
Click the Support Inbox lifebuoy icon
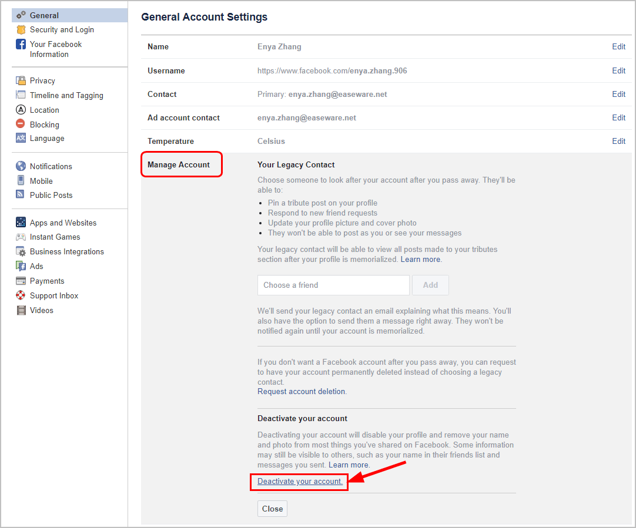pos(21,295)
